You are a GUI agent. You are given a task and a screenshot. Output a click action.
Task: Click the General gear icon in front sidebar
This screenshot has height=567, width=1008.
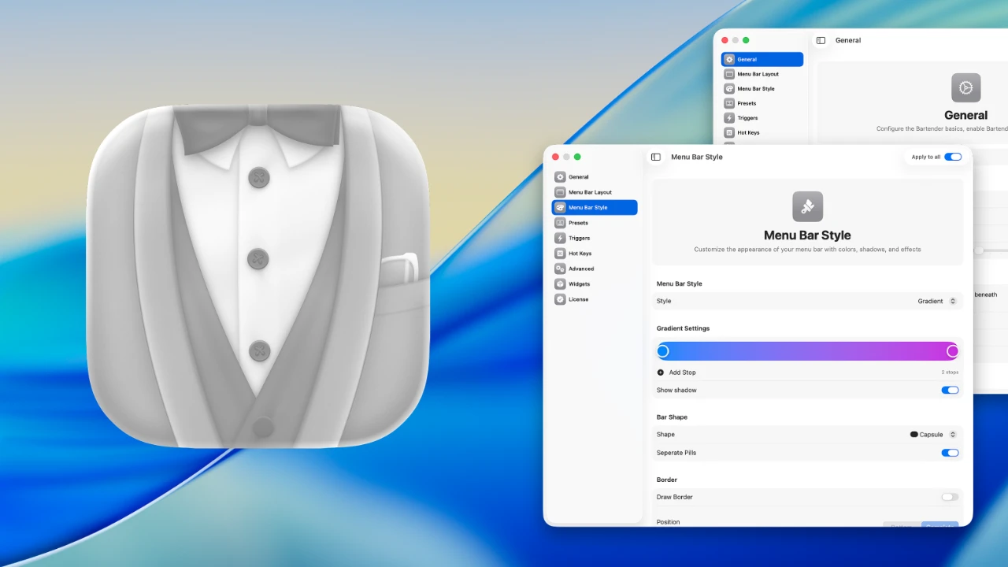point(560,177)
